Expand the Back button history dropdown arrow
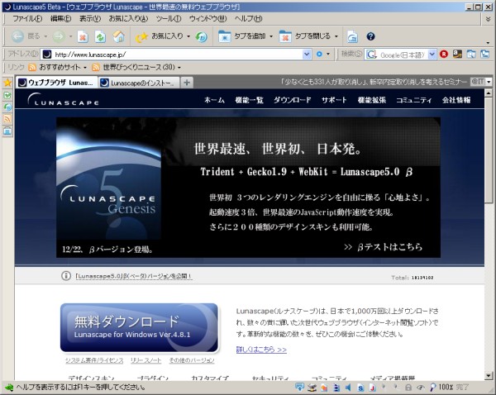The width and height of the screenshot is (496, 395). (x=45, y=36)
